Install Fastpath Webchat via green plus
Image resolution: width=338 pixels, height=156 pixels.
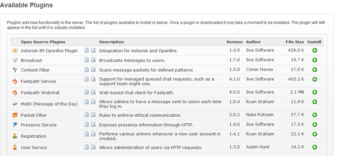point(314,92)
